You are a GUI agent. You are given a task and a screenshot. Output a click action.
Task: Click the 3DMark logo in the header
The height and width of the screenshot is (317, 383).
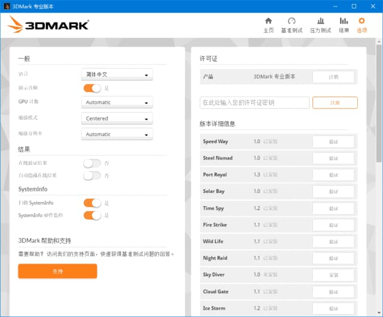pos(48,25)
